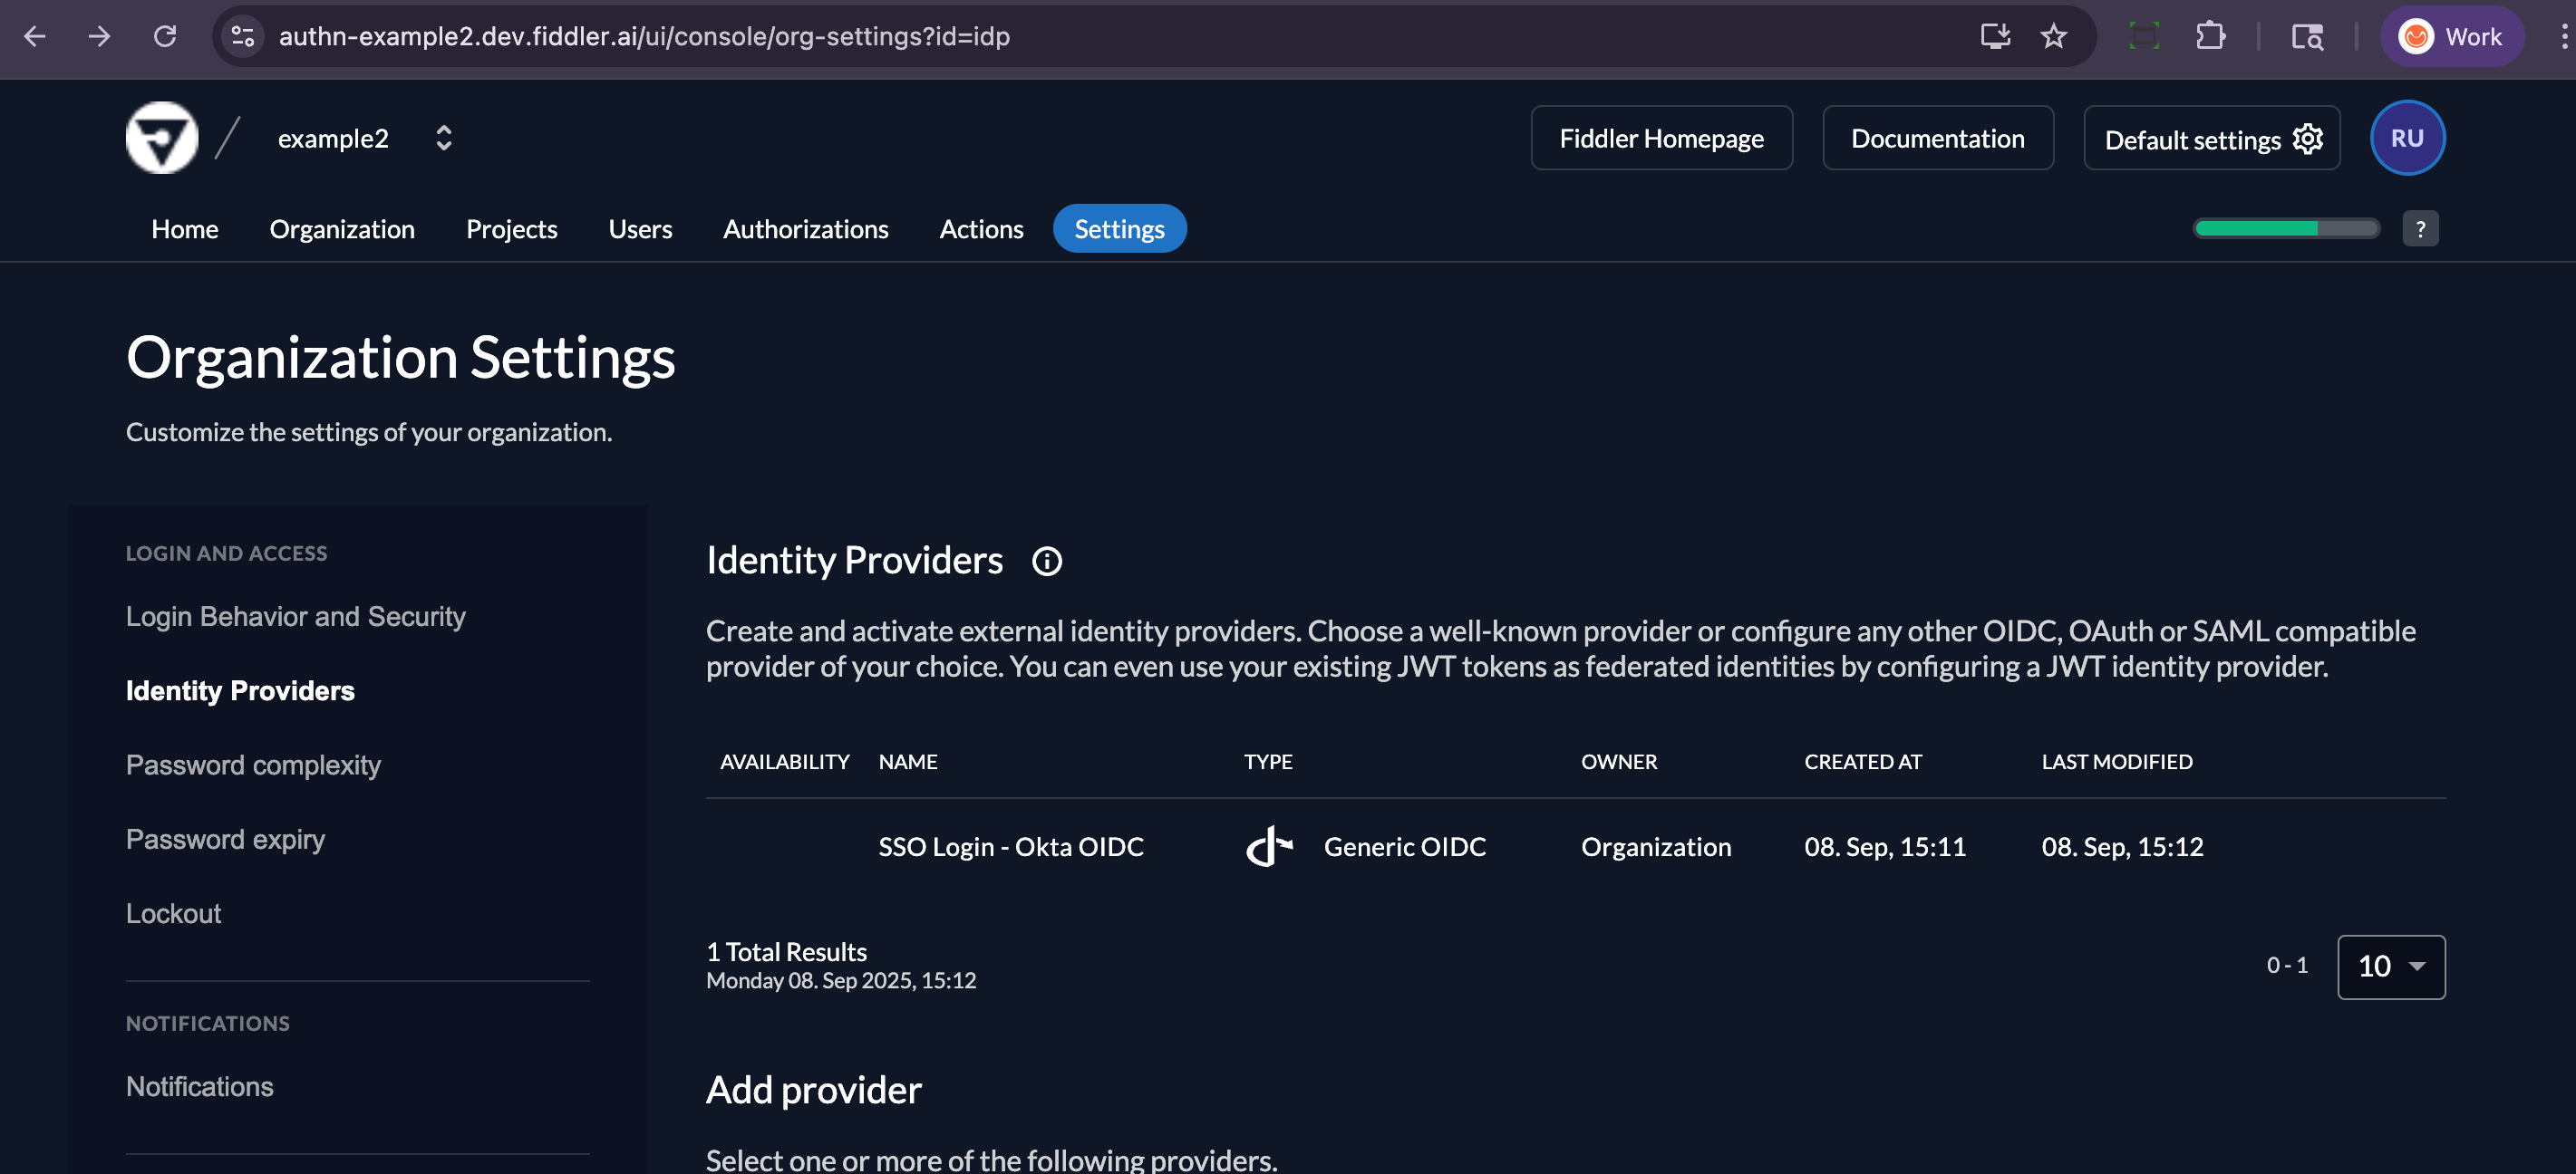
Task: Click the RU user avatar
Action: pyautogui.click(x=2407, y=137)
